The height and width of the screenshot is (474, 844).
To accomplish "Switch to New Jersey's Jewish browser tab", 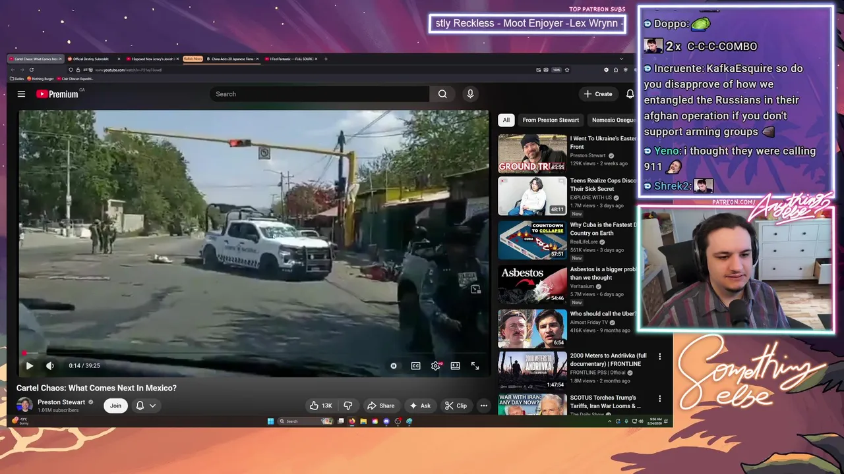I will click(x=151, y=59).
